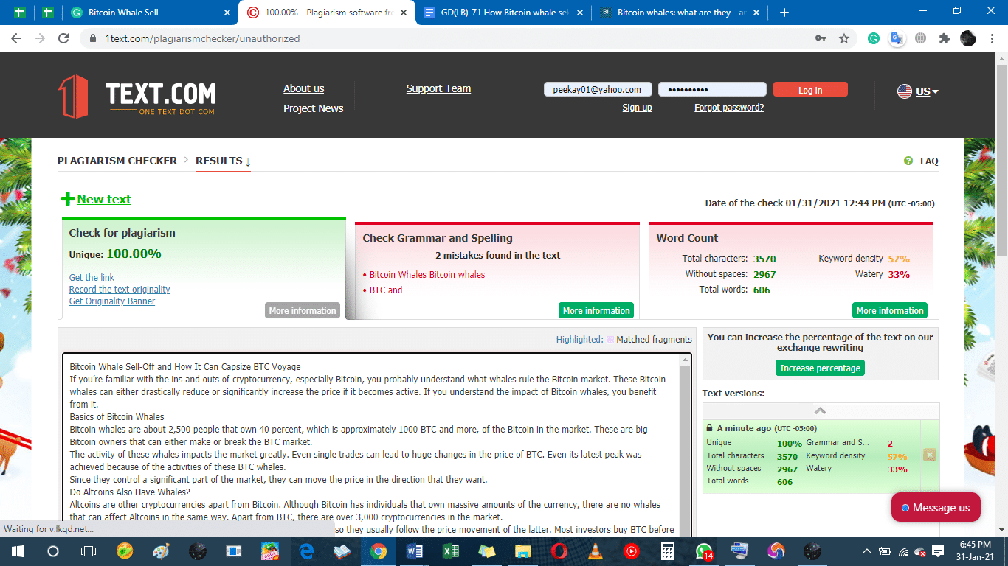
Task: Click the grey globe extension icon
Action: click(x=920, y=38)
